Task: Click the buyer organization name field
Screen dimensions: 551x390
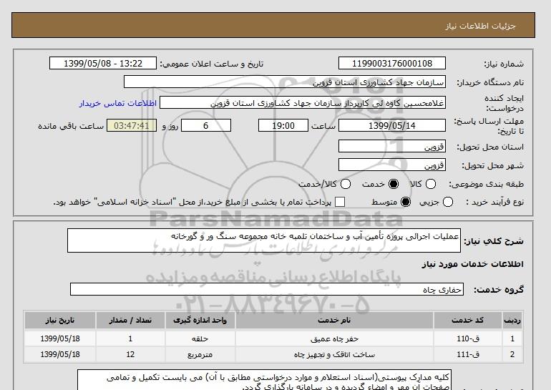Action: (x=285, y=82)
